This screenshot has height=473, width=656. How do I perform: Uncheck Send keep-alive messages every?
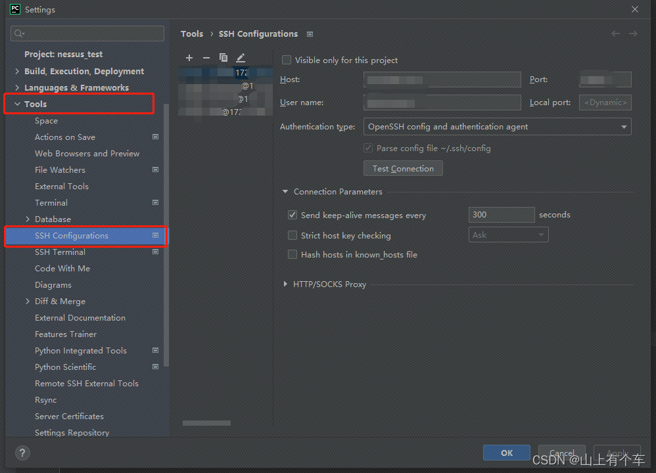(293, 215)
